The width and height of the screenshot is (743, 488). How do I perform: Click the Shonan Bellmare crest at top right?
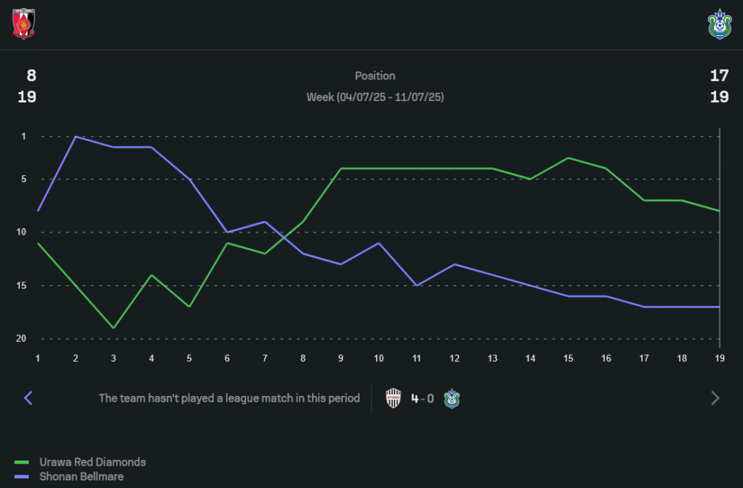(x=719, y=24)
